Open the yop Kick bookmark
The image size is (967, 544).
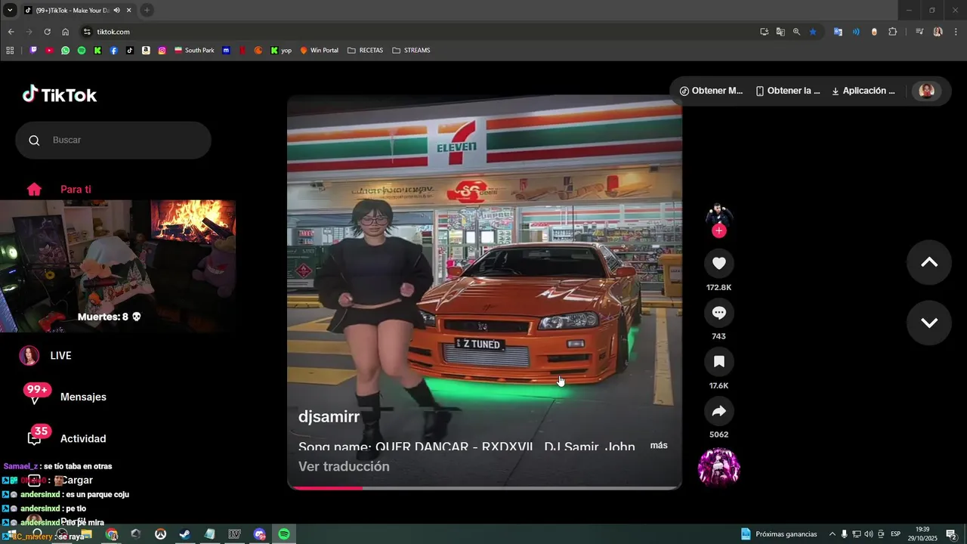click(x=281, y=51)
